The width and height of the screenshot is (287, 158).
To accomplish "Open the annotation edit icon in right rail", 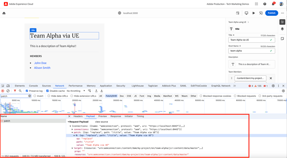I will coord(282,39).
